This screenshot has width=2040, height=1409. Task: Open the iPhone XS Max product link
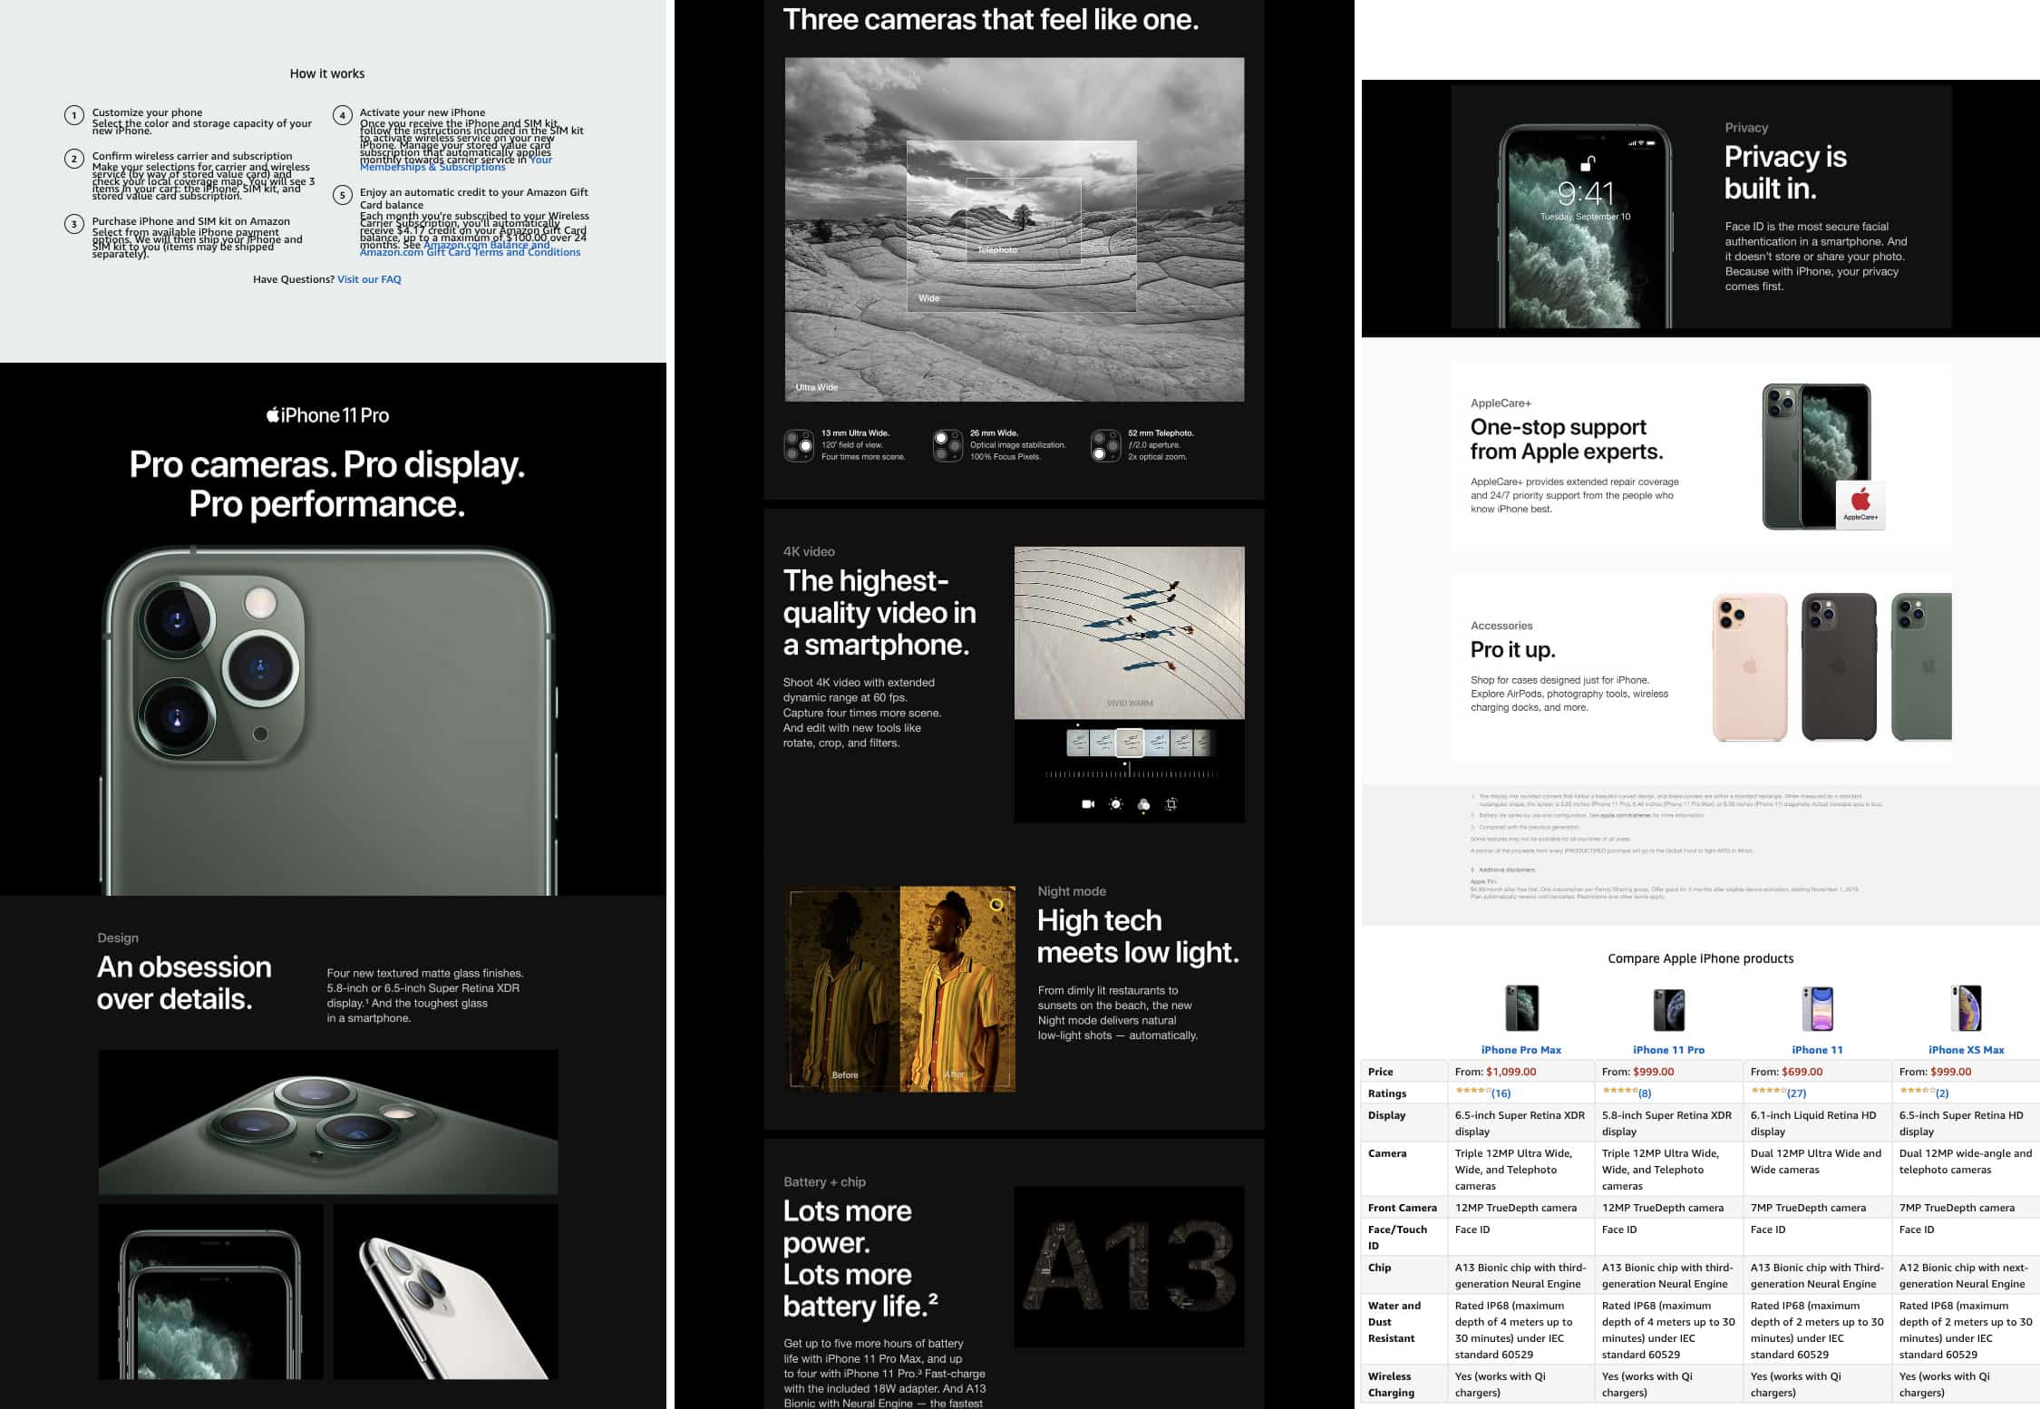click(x=1966, y=1050)
